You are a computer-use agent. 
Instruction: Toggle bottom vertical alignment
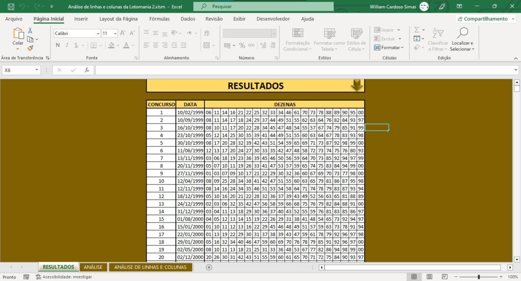pyautogui.click(x=165, y=33)
